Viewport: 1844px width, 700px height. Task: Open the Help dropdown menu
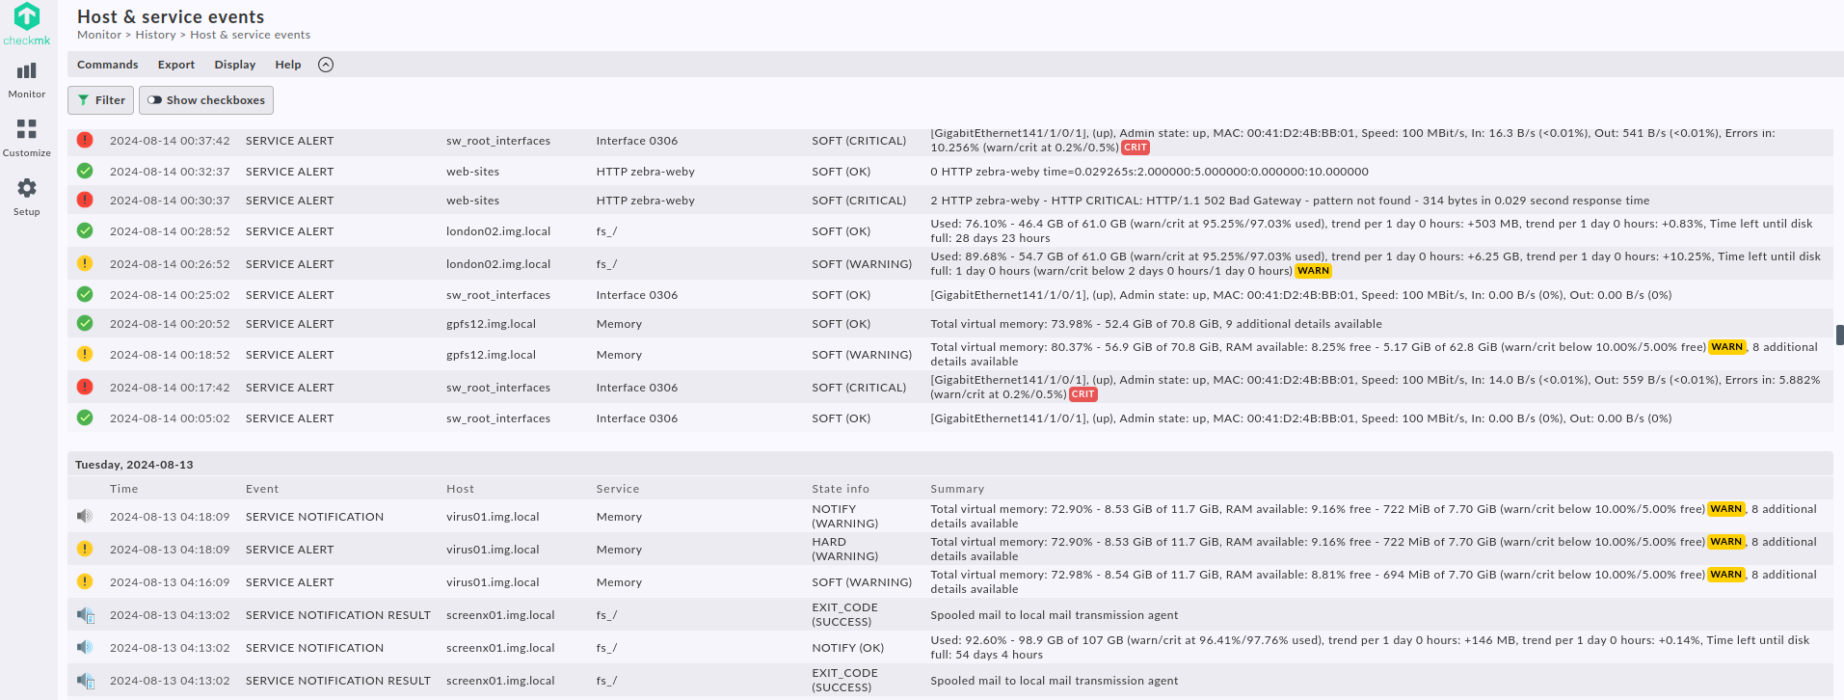coord(287,65)
